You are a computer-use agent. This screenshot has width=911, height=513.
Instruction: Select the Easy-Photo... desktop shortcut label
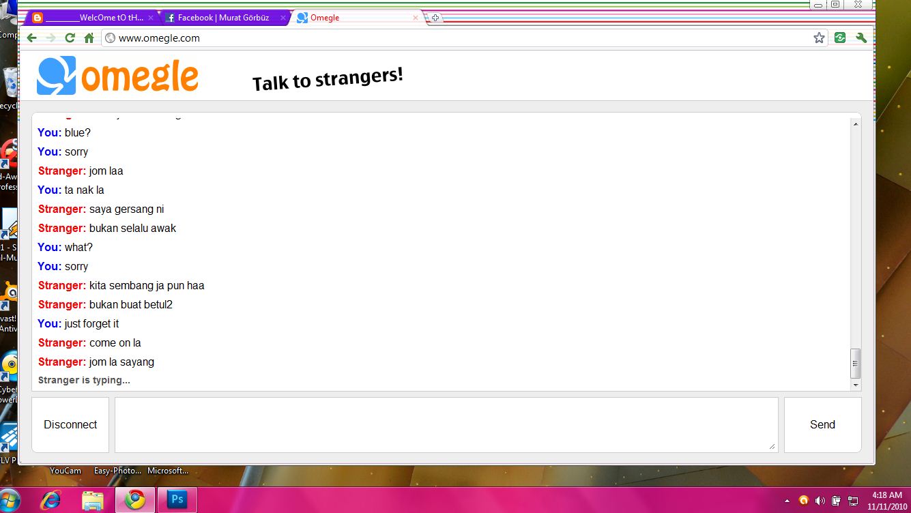click(117, 471)
